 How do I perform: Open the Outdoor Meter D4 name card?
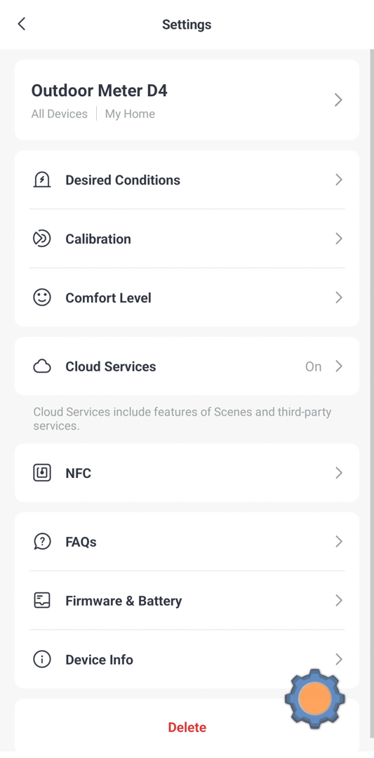187,100
